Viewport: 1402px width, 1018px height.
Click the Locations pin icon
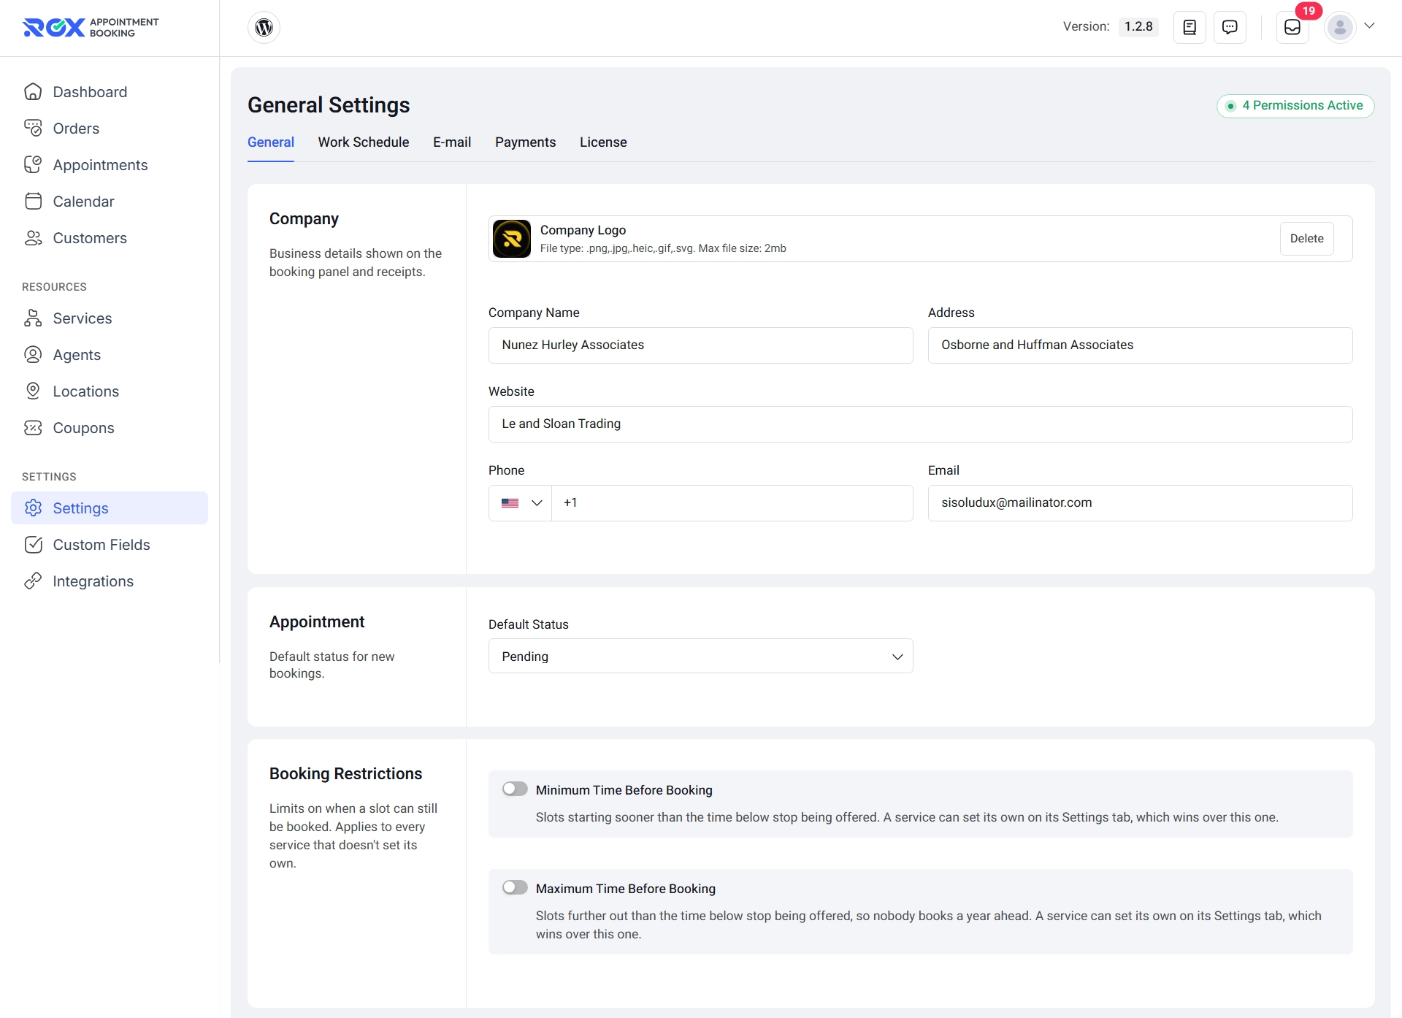click(33, 391)
